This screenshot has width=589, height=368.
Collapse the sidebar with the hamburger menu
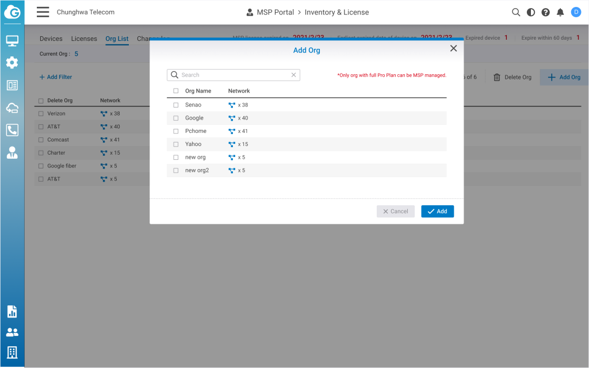tap(43, 11)
